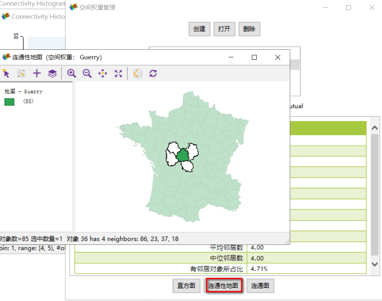Image resolution: width=382 pixels, height=301 pixels.
Task: Select the arrow selection tool in the map toolbar
Action: 6,73
